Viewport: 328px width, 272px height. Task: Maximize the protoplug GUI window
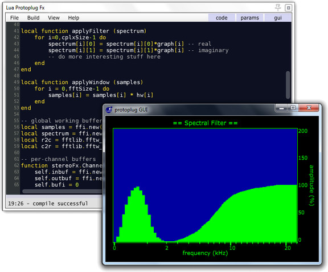[x=293, y=108]
